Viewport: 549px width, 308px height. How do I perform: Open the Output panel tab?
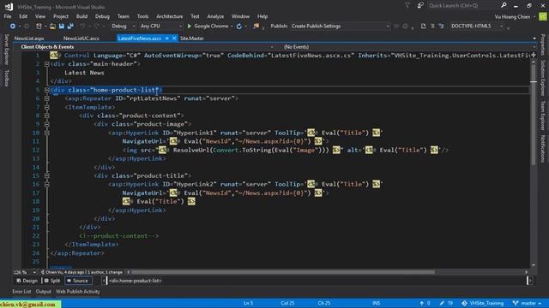(x=44, y=292)
